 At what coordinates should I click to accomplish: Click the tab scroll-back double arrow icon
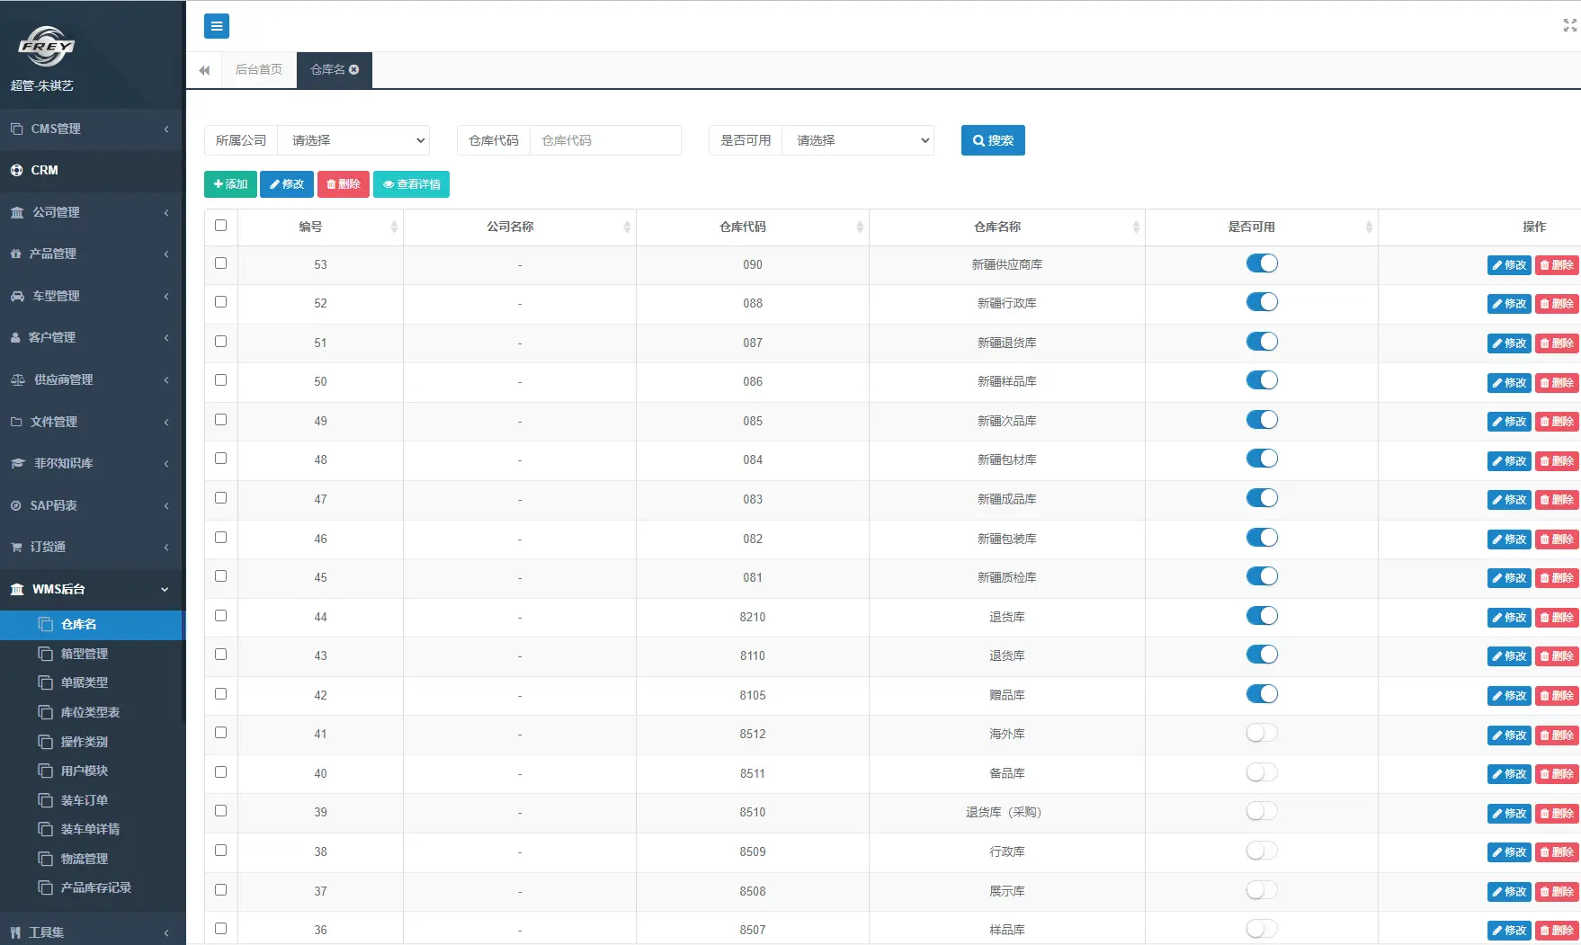click(204, 70)
